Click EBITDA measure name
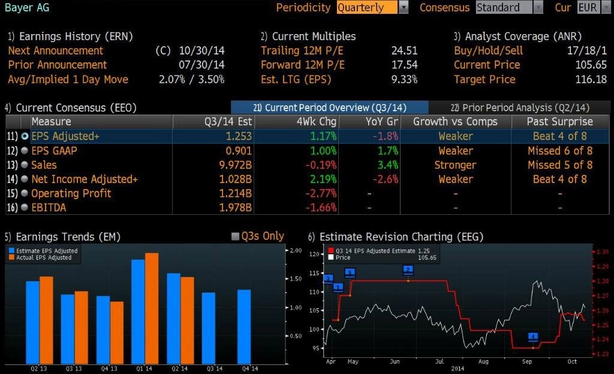The height and width of the screenshot is (374, 614). (x=49, y=208)
